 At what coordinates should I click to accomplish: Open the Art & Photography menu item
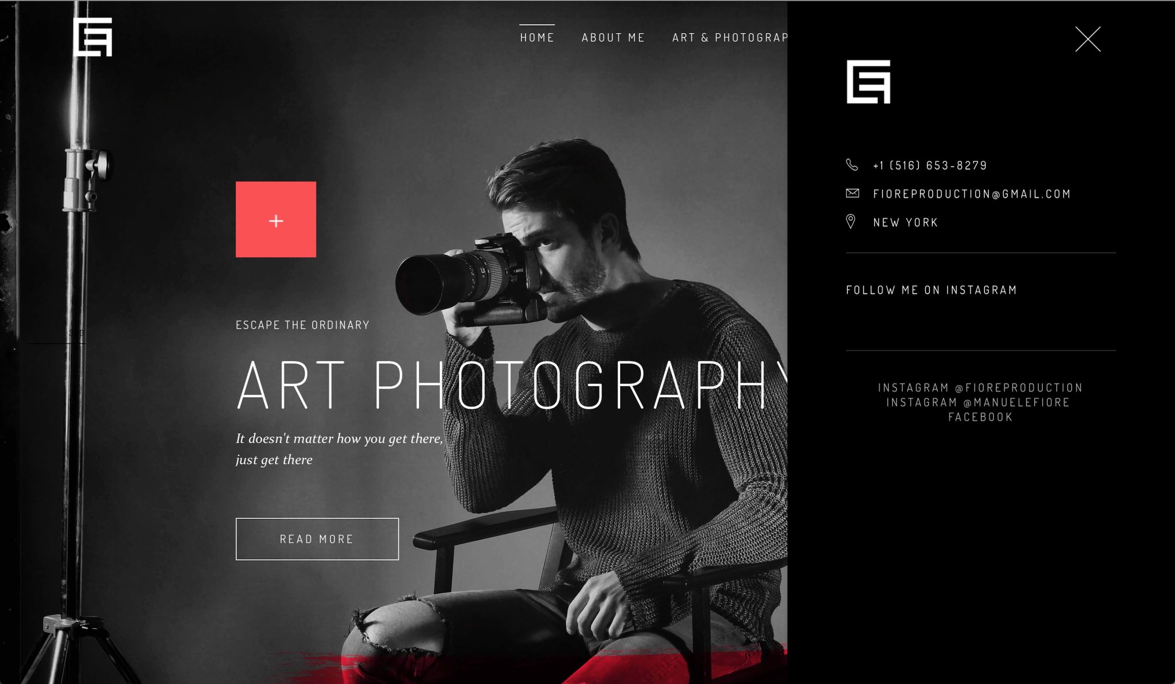730,37
